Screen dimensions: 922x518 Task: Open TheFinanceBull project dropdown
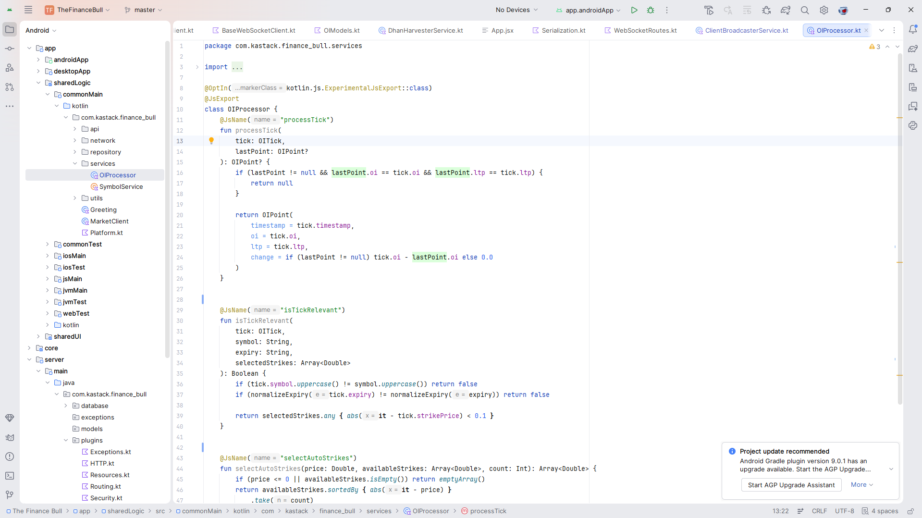(77, 10)
